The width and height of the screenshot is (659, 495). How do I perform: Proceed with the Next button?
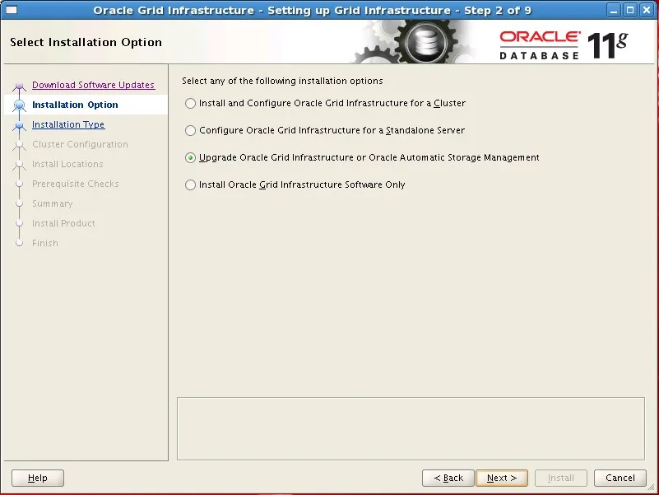[x=502, y=479]
